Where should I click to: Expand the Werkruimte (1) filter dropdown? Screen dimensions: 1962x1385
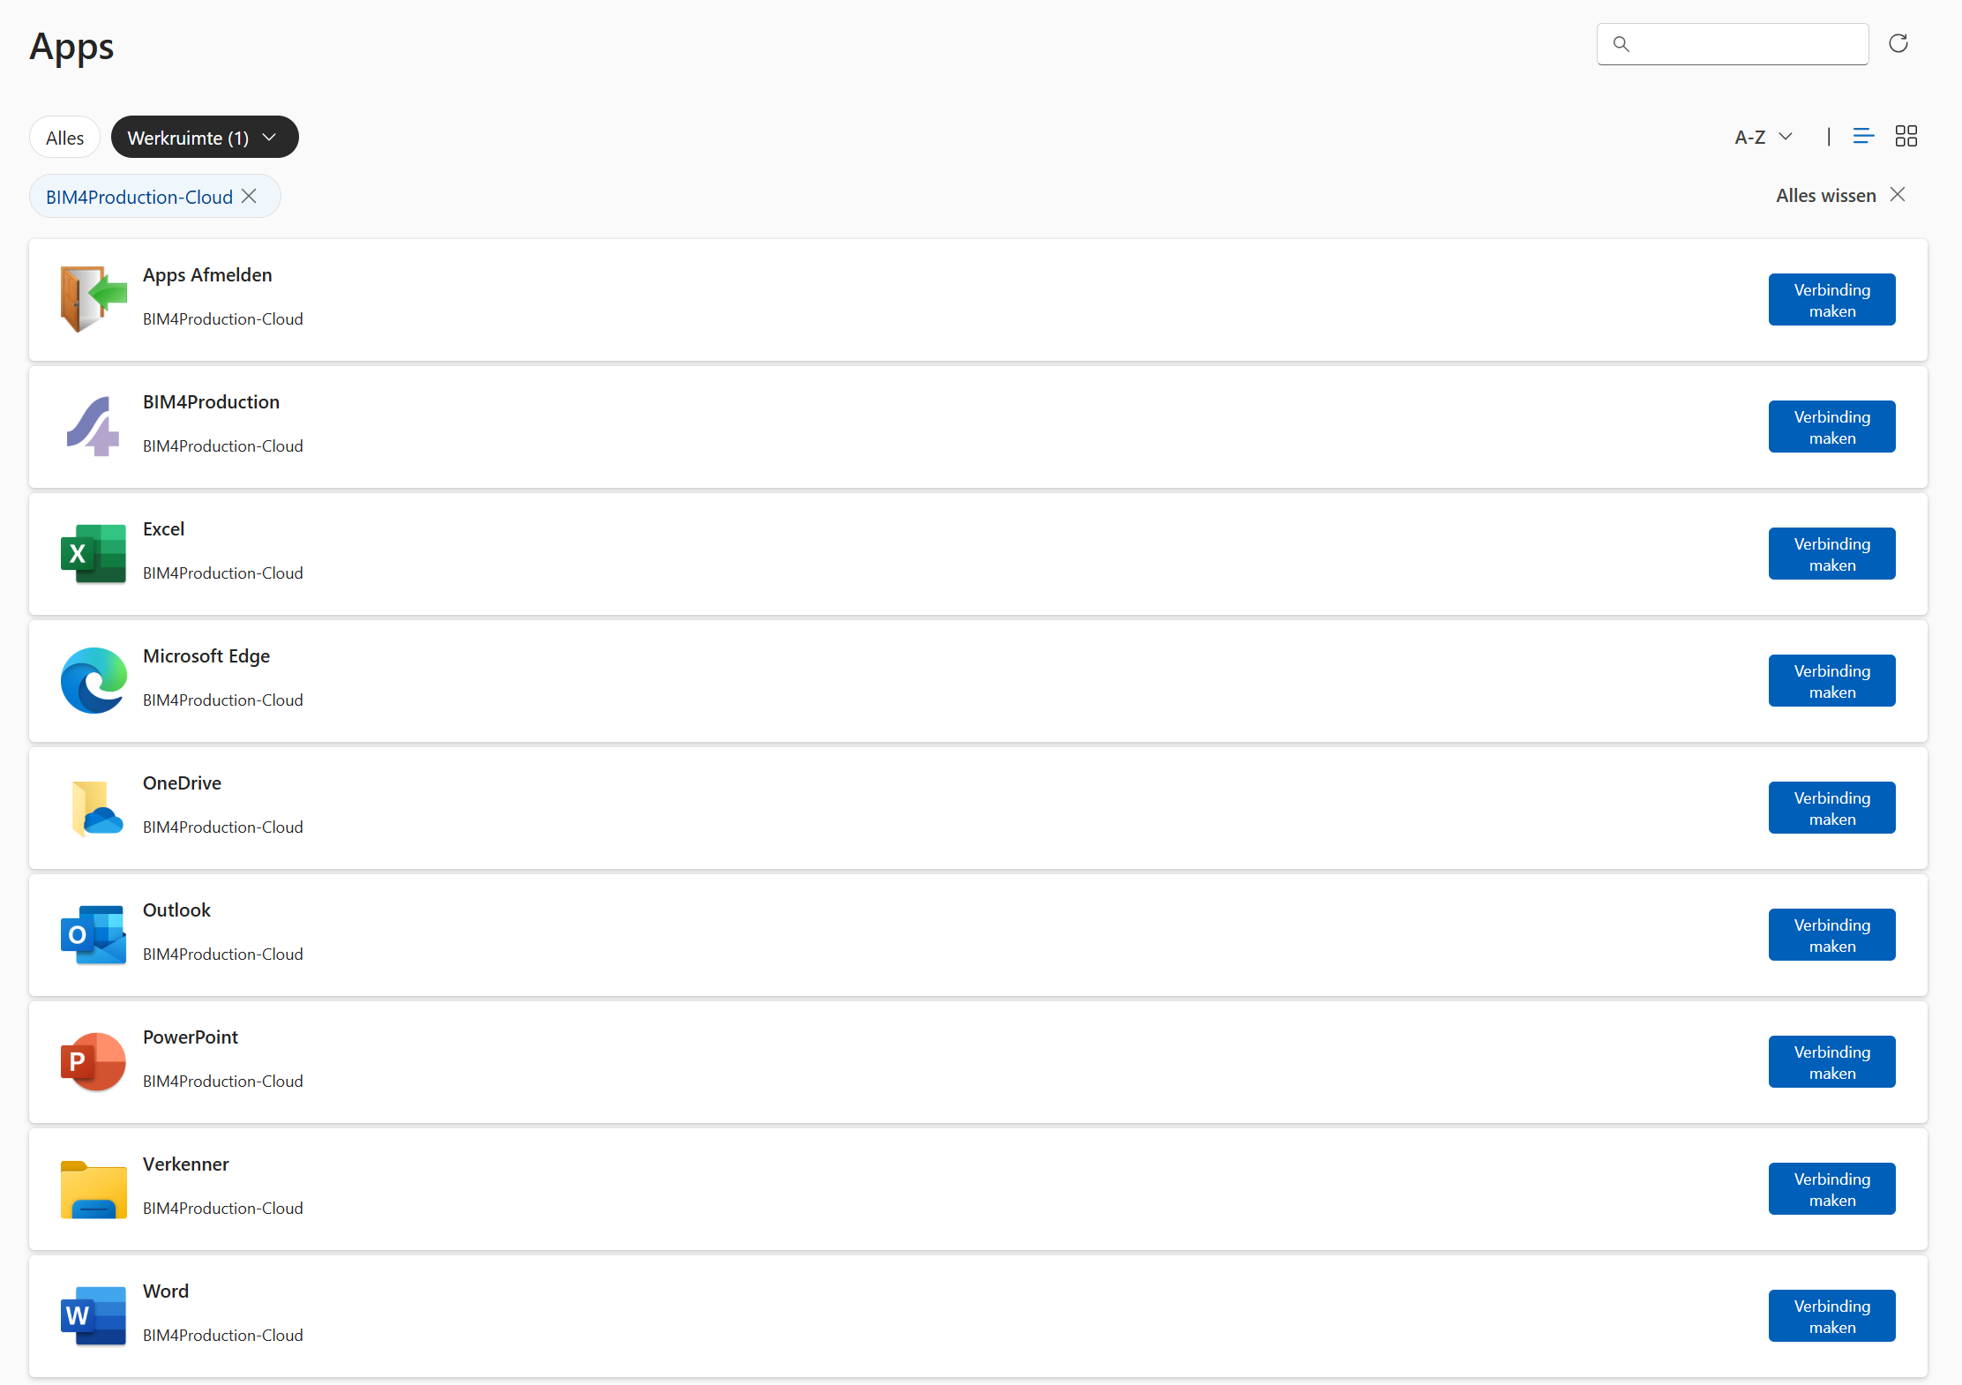click(x=205, y=137)
